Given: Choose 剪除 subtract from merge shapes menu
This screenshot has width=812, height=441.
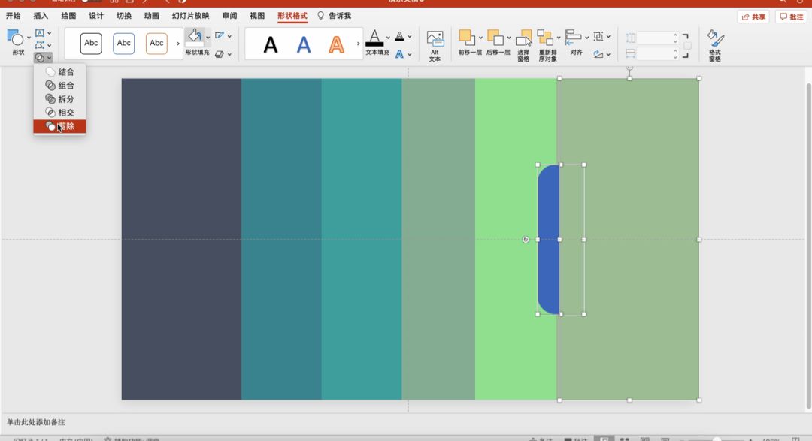Looking at the screenshot, I should tap(59, 126).
